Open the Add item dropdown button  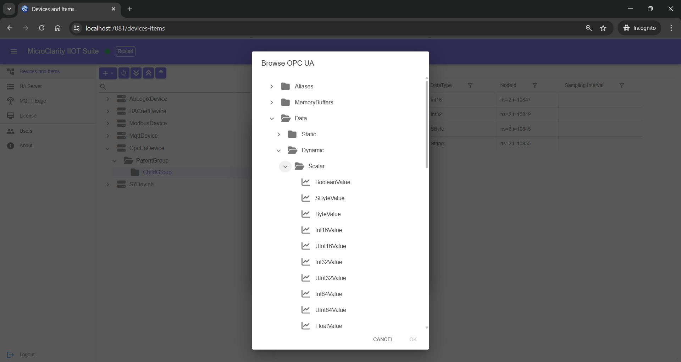tap(107, 73)
